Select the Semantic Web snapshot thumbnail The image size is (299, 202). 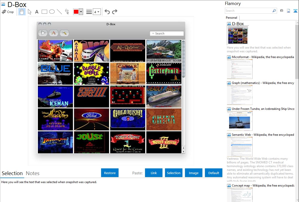240,147
